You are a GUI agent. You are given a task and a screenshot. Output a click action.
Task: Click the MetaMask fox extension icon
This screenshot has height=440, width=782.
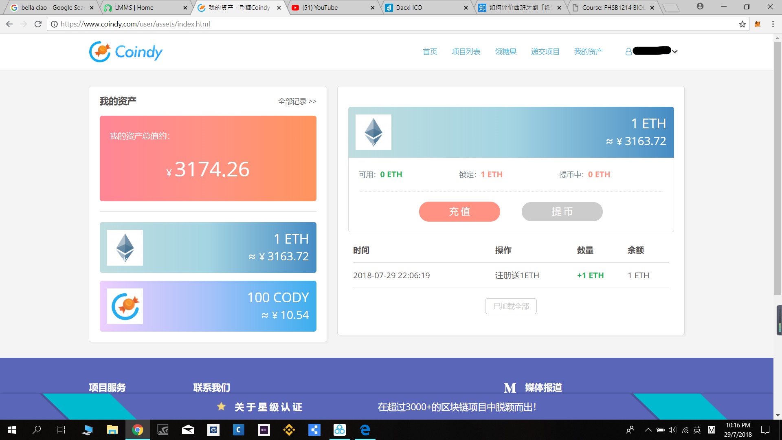(x=758, y=24)
